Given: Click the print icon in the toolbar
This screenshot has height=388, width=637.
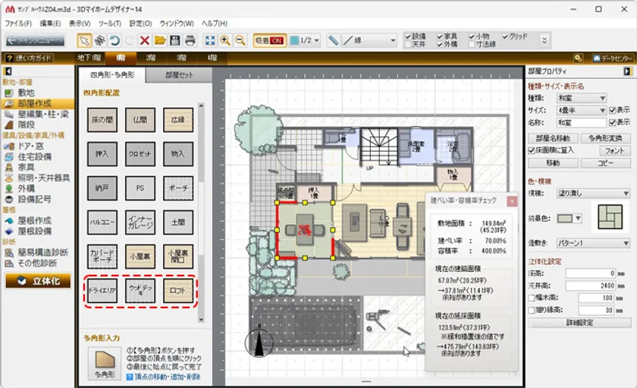Looking at the screenshot, I should coord(190,40).
